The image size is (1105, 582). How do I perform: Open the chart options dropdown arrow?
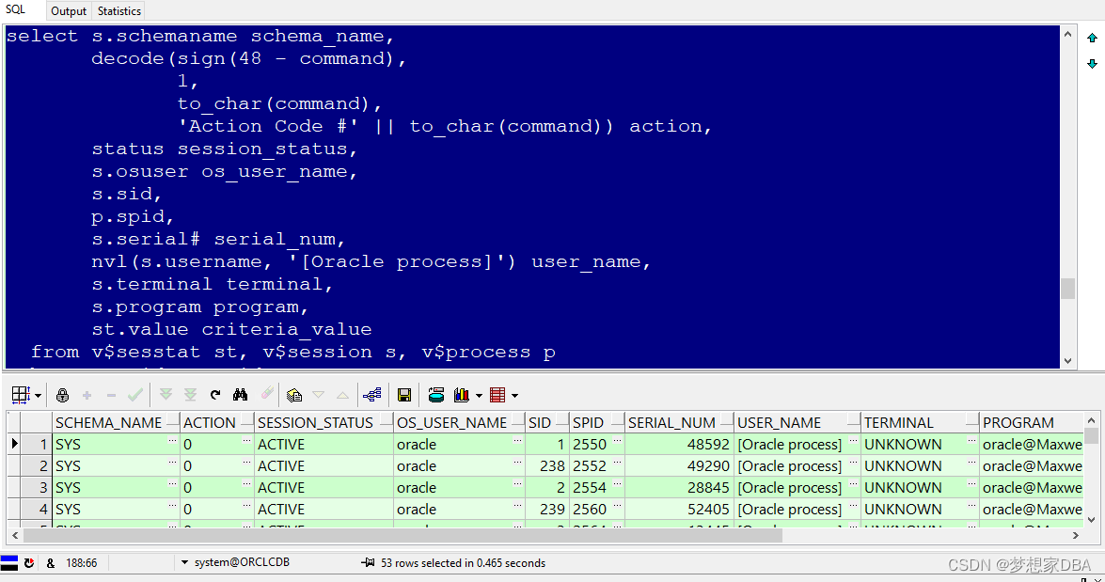coord(480,395)
